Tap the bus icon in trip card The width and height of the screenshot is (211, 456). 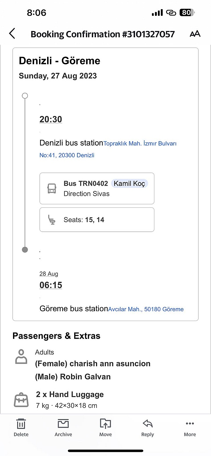[x=52, y=188]
